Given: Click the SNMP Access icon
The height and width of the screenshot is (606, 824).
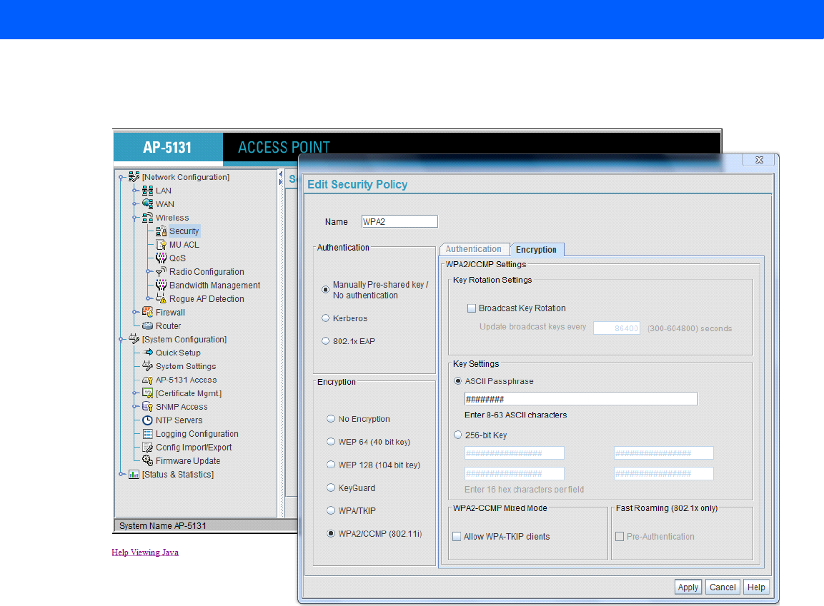Looking at the screenshot, I should tap(148, 407).
